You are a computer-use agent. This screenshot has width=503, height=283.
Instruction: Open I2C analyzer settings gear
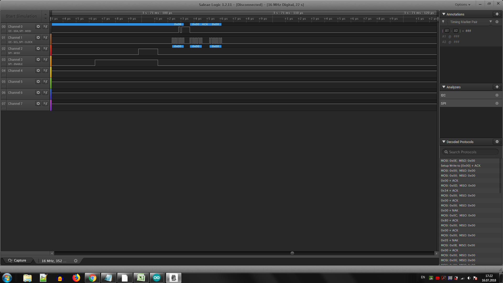click(497, 95)
